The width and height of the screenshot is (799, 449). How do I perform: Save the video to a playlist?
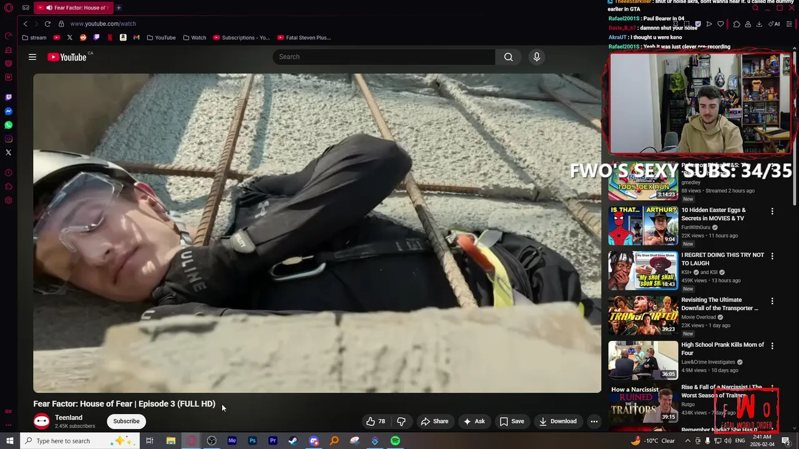click(x=512, y=422)
